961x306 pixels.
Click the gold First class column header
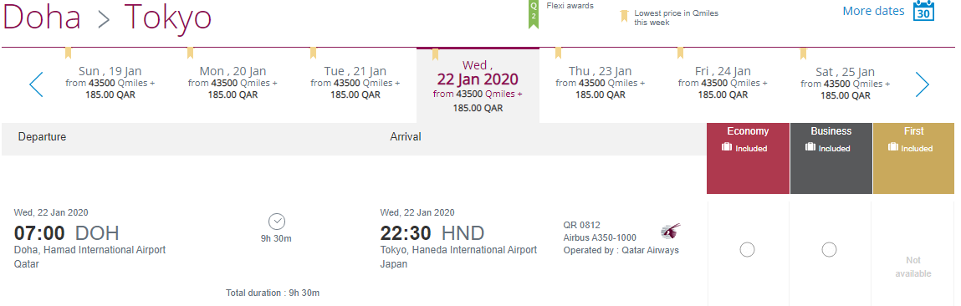(x=914, y=158)
